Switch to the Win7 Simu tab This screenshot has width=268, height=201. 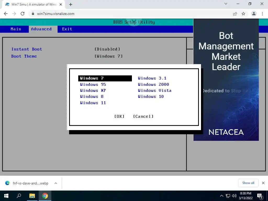(x=33, y=4)
